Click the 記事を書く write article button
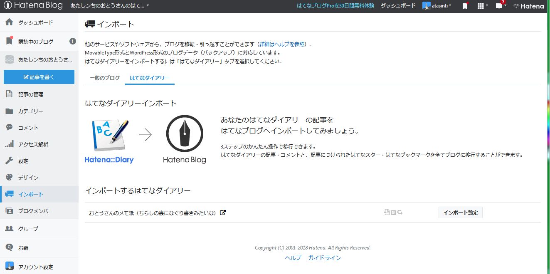 click(x=39, y=77)
